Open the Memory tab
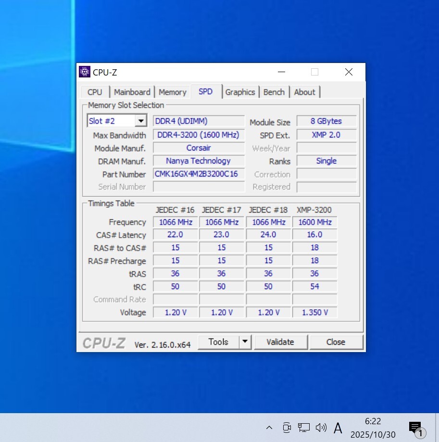Screen dimensions: 439x442 [x=172, y=92]
